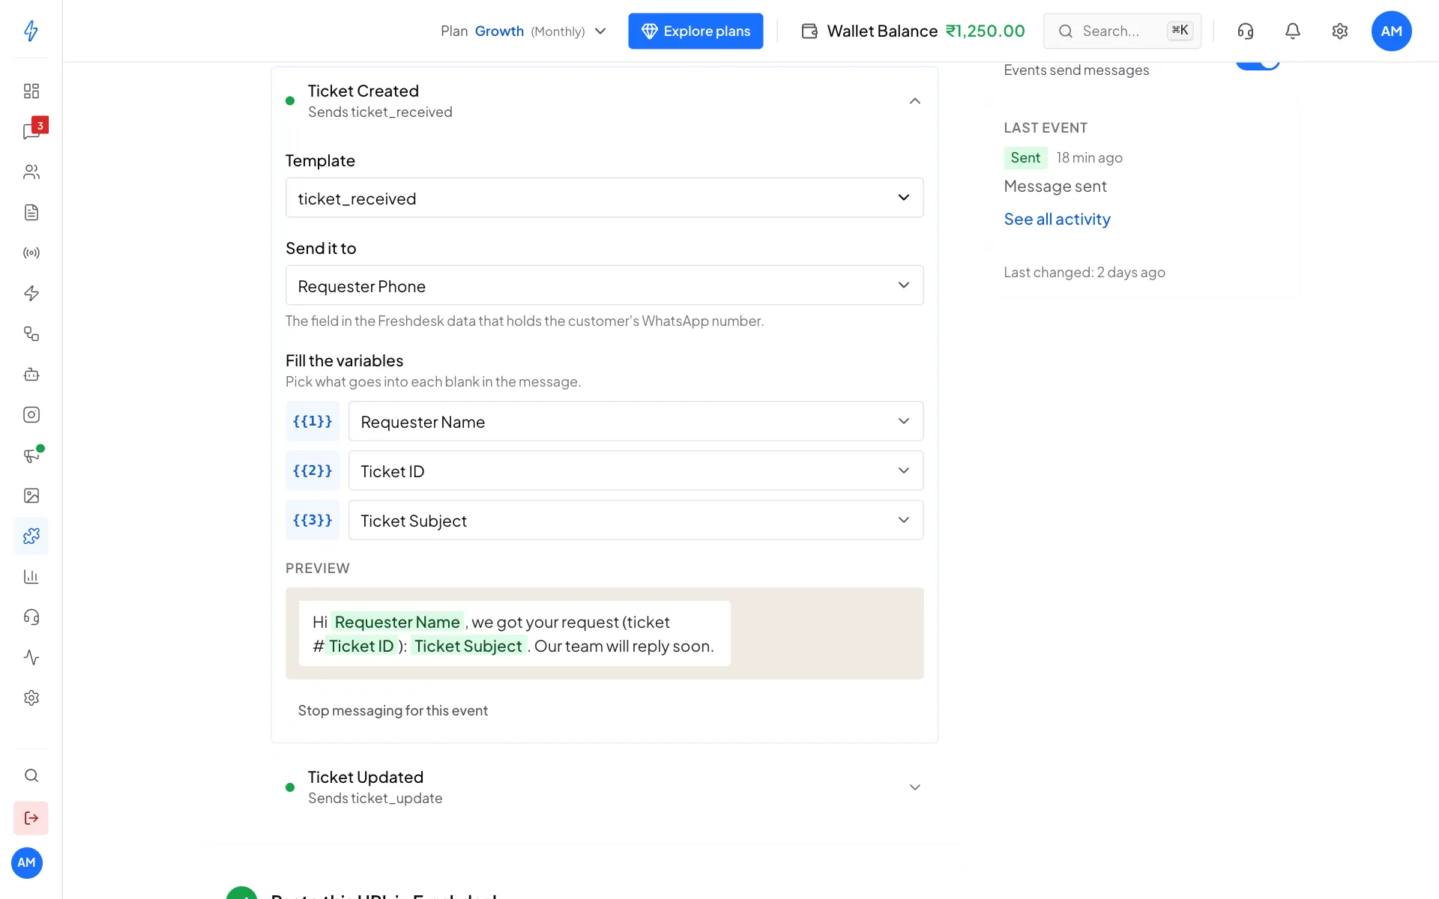This screenshot has width=1439, height=899.
Task: Open the Instagram icon in sidebar
Action: (x=31, y=414)
